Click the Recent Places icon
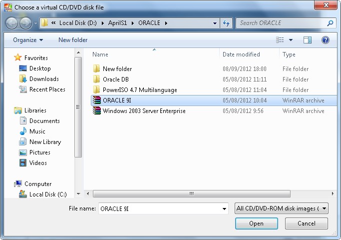This screenshot has height=240, width=341. (x=23, y=89)
